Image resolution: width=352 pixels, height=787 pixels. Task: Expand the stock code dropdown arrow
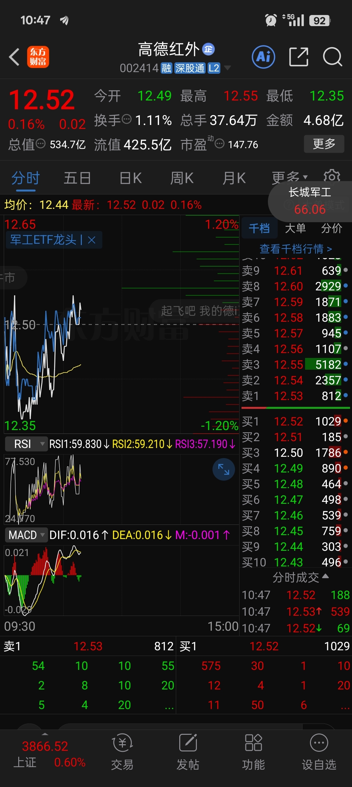click(x=227, y=68)
